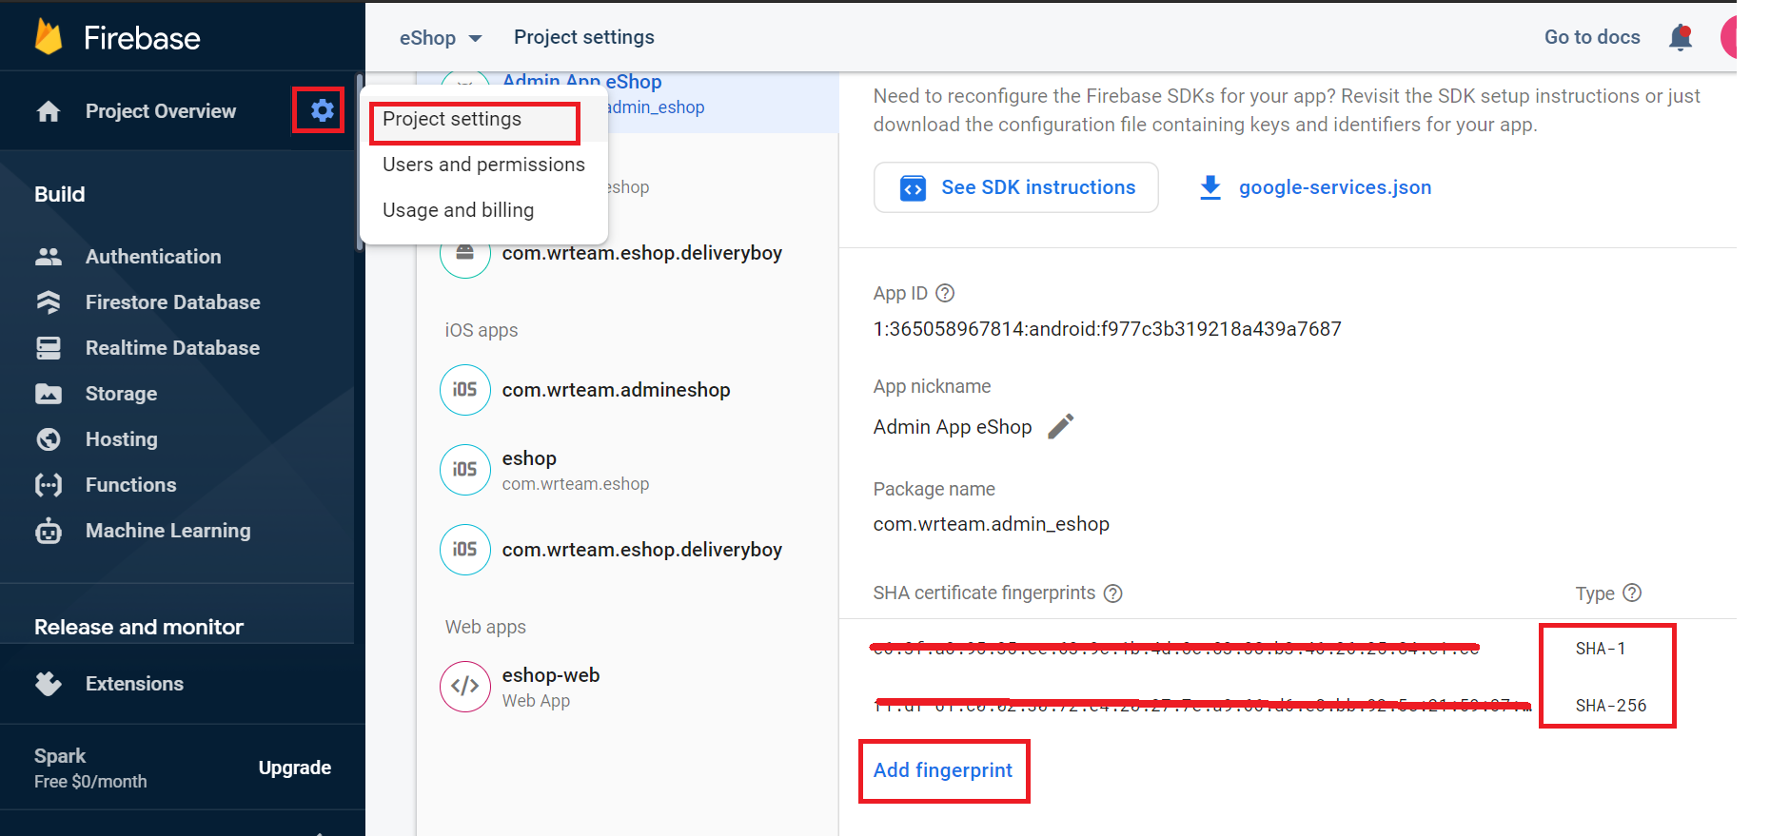Download the google-services.json file

point(1316,187)
